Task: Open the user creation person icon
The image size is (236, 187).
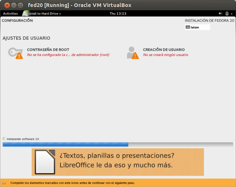Action: tap(133, 53)
